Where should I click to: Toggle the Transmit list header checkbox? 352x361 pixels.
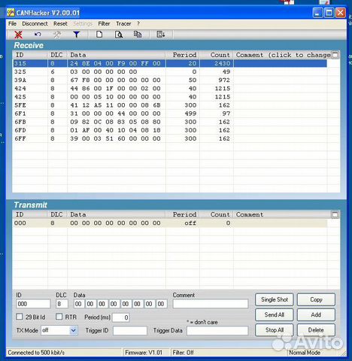pyautogui.click(x=335, y=214)
